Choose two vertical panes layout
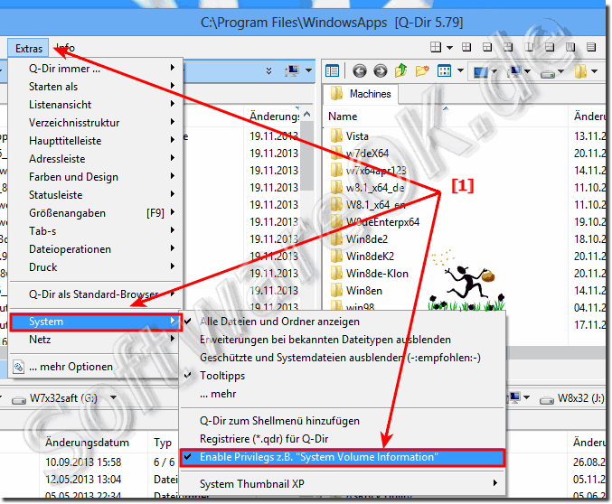 coord(529,48)
